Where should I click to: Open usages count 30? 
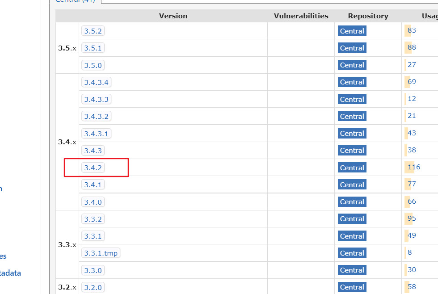click(x=412, y=270)
